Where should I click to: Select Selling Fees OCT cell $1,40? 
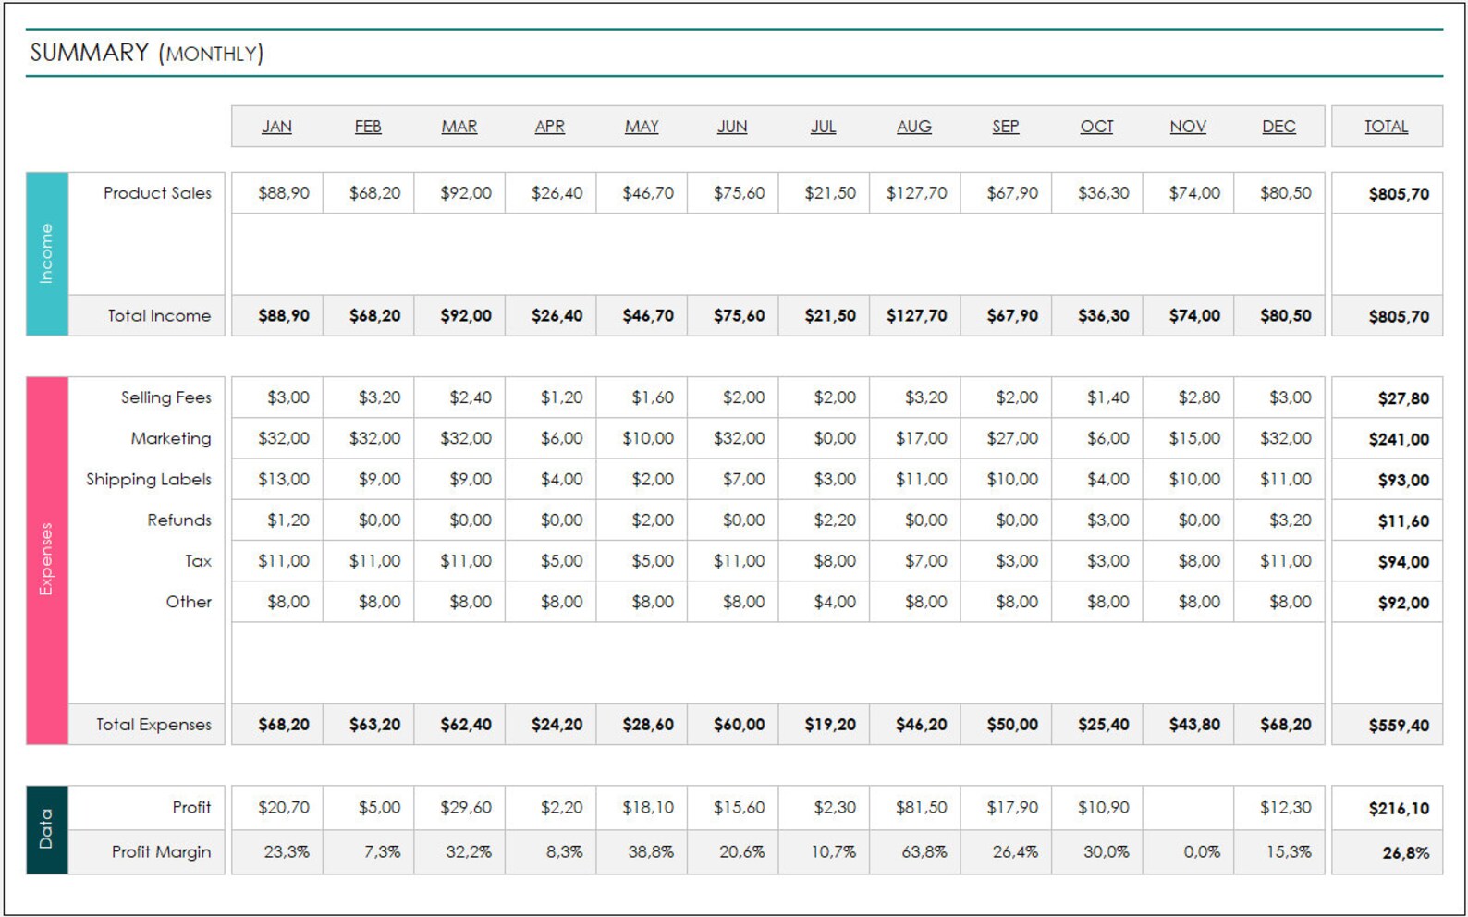coord(1097,397)
